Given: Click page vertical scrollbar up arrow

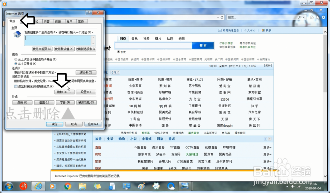Looking at the screenshot, I should 325,32.
